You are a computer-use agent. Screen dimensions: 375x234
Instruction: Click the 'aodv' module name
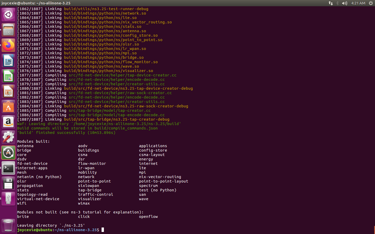pyautogui.click(x=83, y=146)
